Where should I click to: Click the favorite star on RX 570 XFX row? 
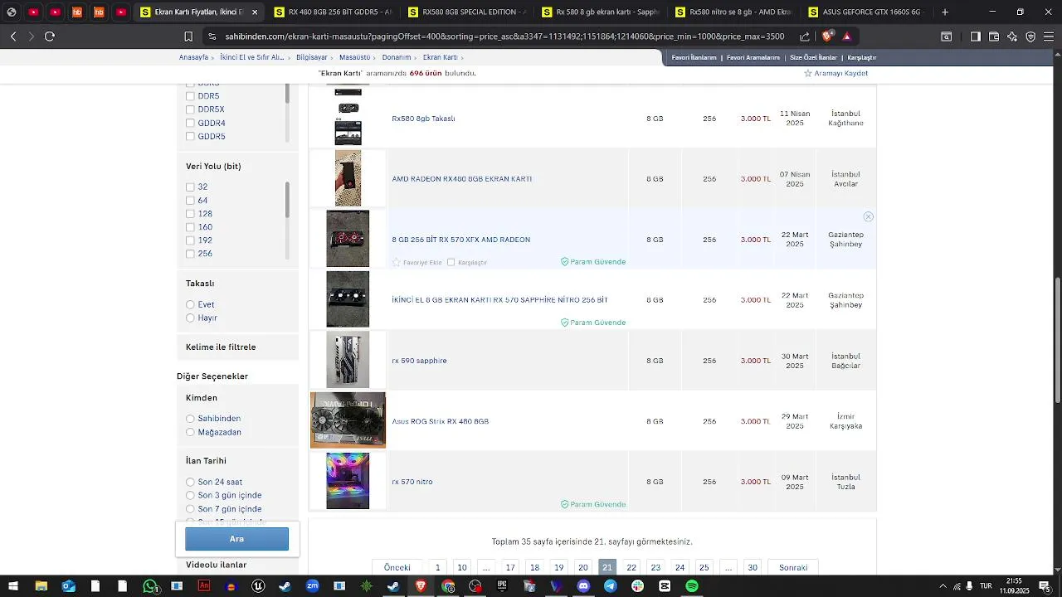point(397,262)
